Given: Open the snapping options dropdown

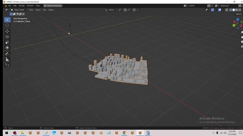Looking at the screenshot, I should [x=129, y=10].
